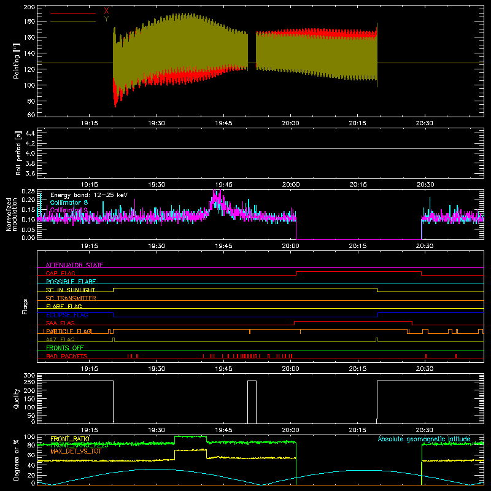Select the yellow FRONT_RATIO legend label

[x=70, y=439]
